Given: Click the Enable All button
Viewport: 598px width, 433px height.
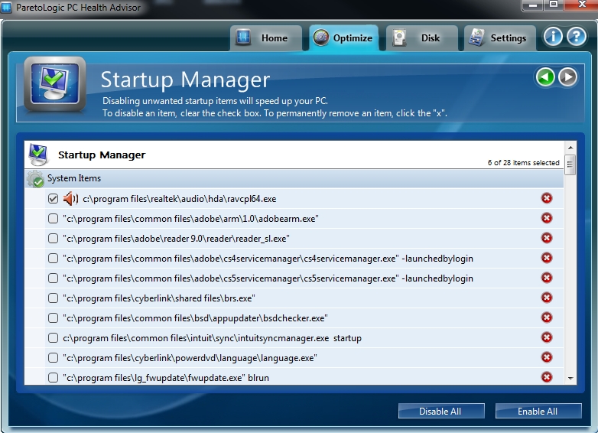Looking at the screenshot, I should (538, 411).
